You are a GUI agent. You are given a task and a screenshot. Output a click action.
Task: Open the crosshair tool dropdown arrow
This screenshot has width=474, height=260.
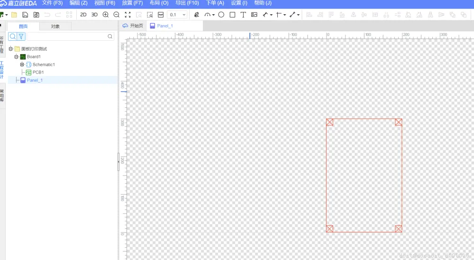pos(284,15)
